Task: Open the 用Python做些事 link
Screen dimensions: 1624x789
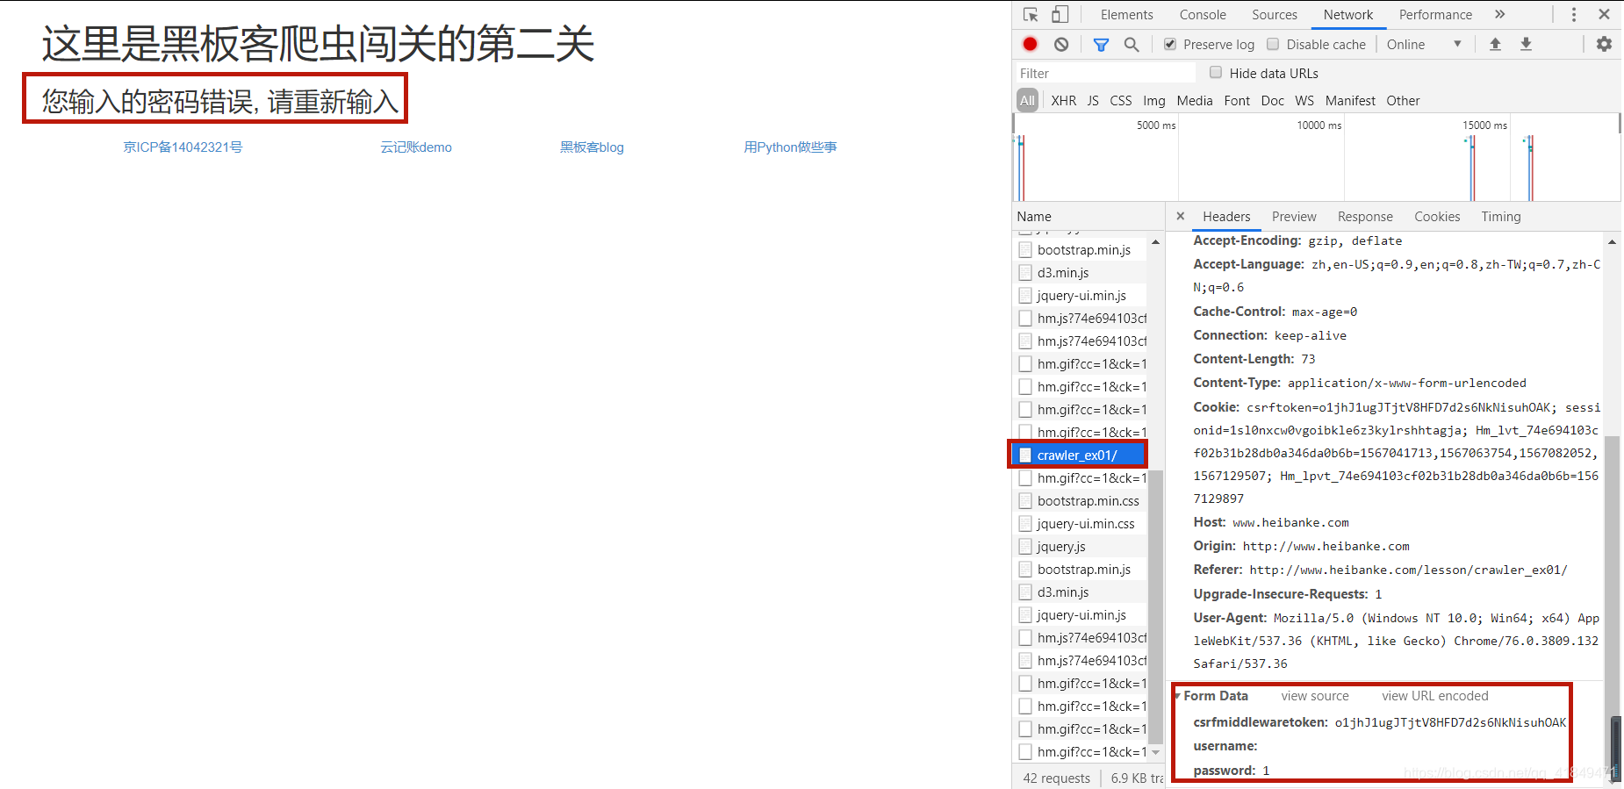Action: pyautogui.click(x=790, y=147)
